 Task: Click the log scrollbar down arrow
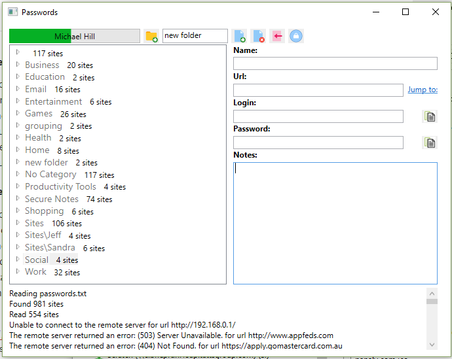click(432, 345)
